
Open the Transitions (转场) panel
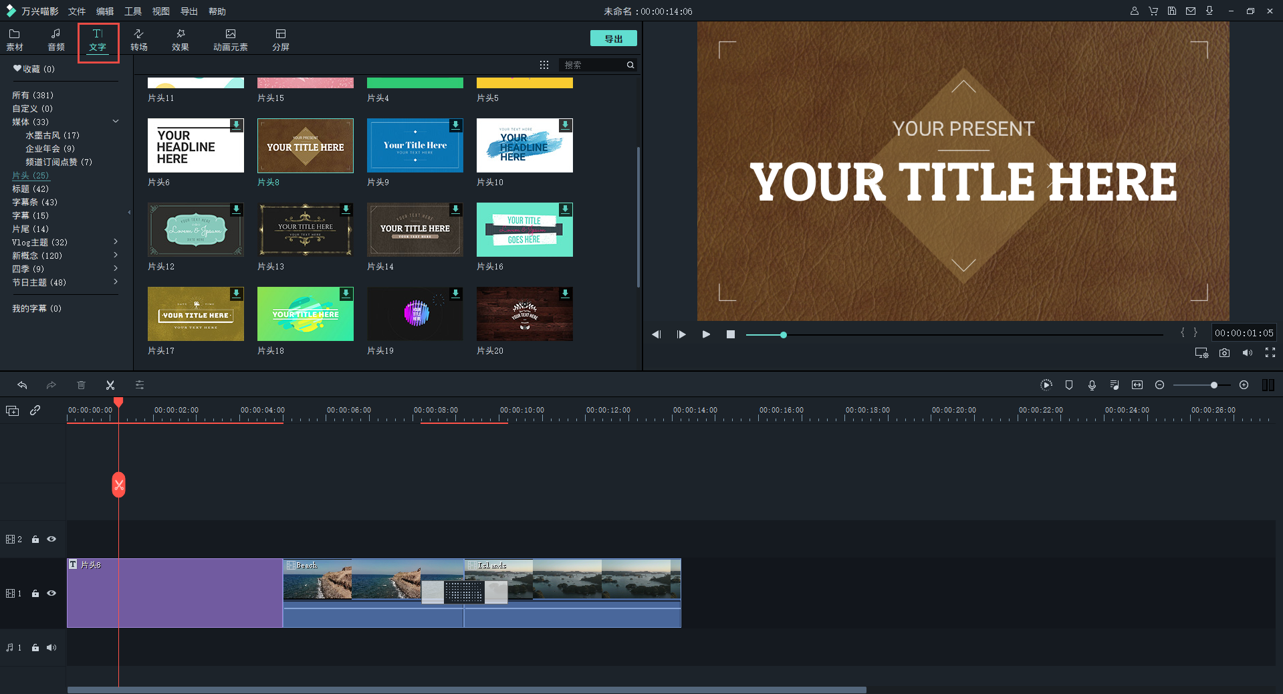139,40
